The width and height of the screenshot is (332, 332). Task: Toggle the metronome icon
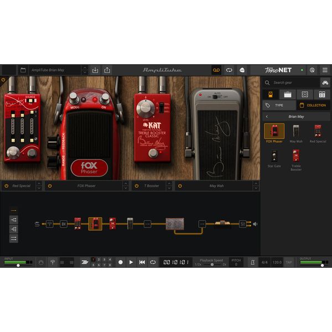pyautogui.click(x=253, y=262)
